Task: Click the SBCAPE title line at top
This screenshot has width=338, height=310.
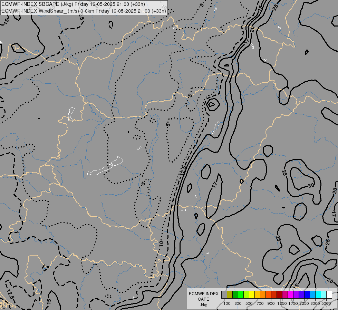Action: pyautogui.click(x=73, y=4)
